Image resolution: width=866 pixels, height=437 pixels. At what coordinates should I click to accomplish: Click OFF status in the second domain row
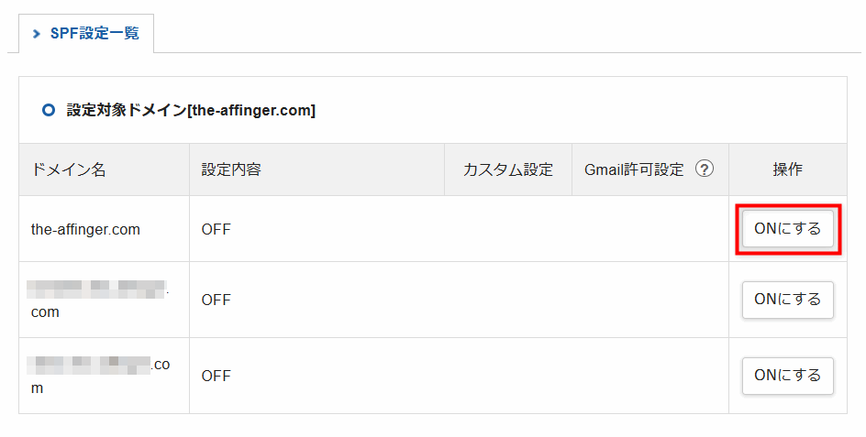tap(216, 300)
